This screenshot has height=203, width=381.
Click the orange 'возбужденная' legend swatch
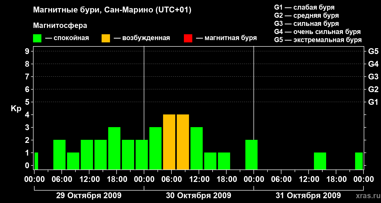point(106,38)
